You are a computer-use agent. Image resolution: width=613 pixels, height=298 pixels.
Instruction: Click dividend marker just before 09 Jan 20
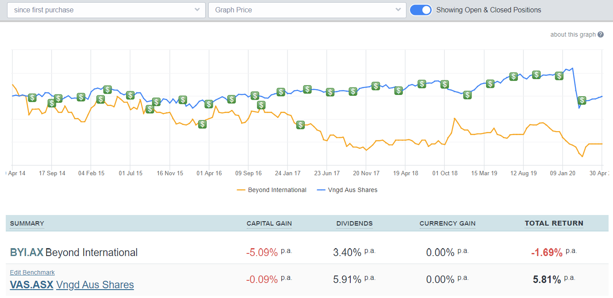[x=559, y=75]
